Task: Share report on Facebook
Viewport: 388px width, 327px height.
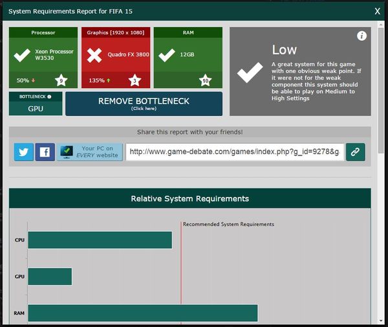Action: 45,152
